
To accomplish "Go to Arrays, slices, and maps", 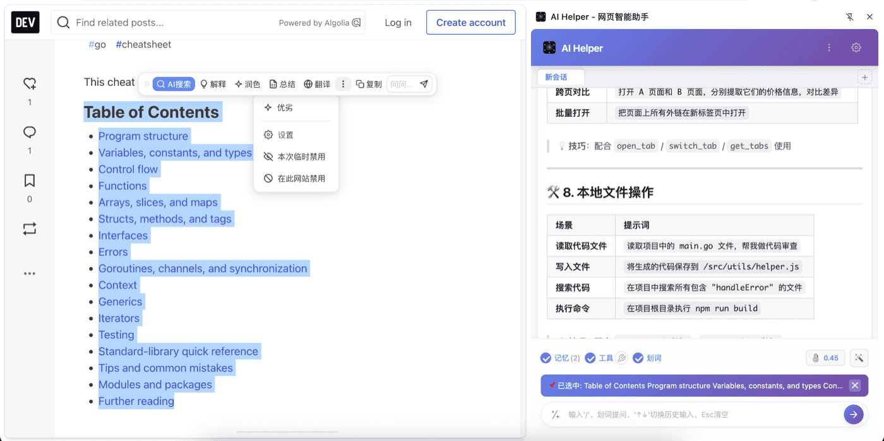I will [x=158, y=202].
